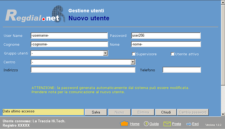The image size is (225, 129).
Task: Open the Home link
Action: (x=135, y=124)
